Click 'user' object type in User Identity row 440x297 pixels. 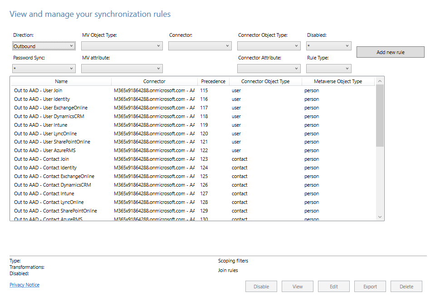236,99
